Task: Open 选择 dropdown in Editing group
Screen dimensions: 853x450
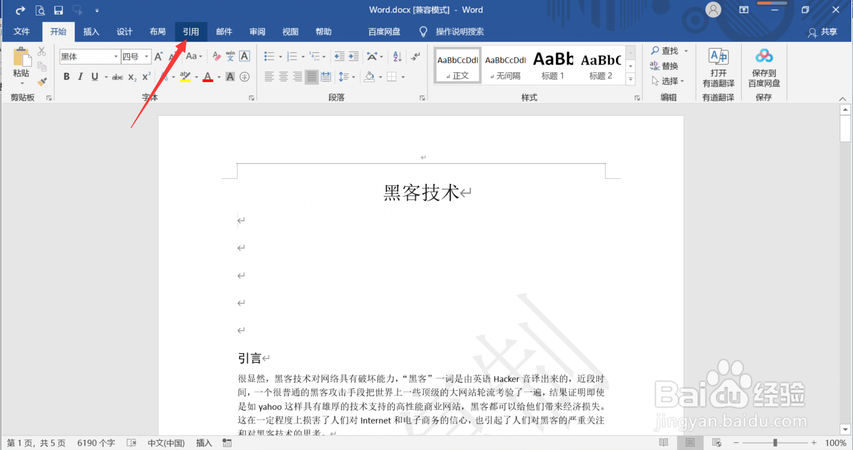Action: tap(667, 81)
